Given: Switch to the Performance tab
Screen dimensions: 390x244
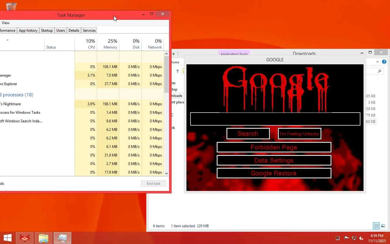Looking at the screenshot, I should point(8,30).
